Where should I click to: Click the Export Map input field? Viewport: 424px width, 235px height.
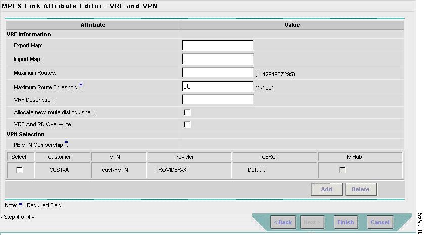tap(218, 45)
